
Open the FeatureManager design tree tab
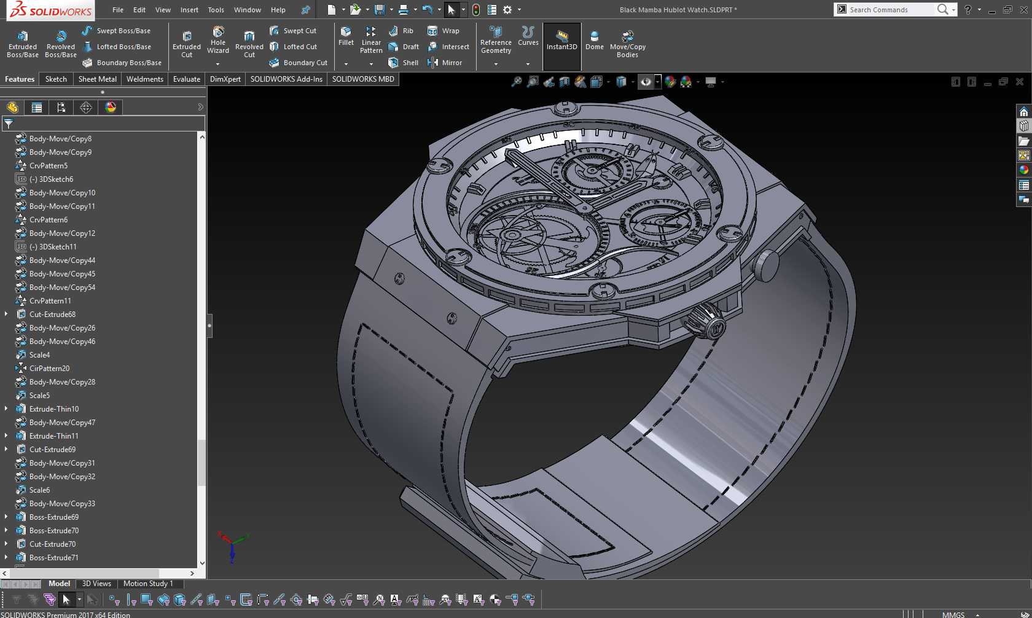[12, 108]
